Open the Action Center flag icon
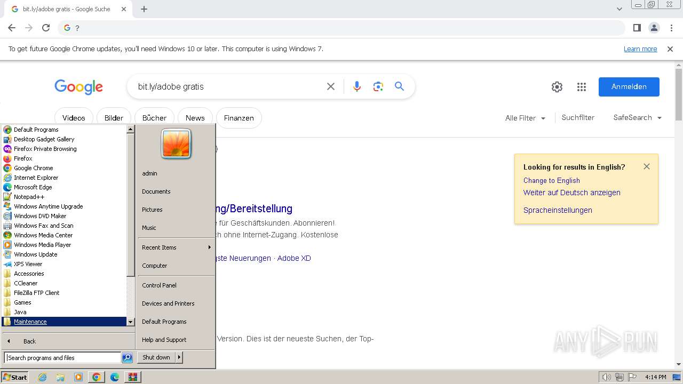This screenshot has width=683, height=384. (x=631, y=377)
